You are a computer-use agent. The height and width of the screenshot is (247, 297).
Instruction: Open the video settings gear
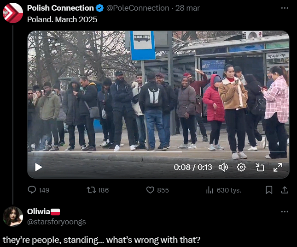241,167
